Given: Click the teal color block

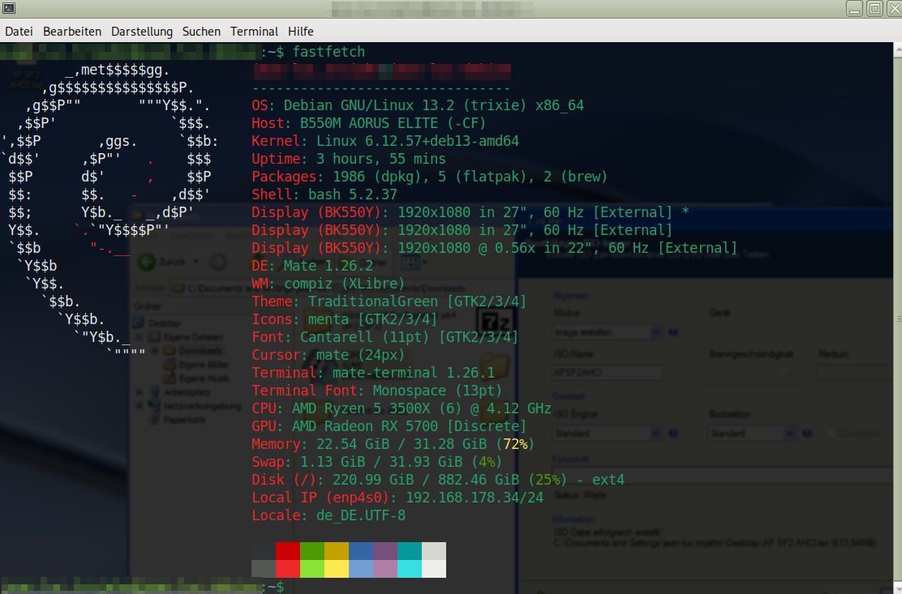Looking at the screenshot, I should (x=410, y=551).
